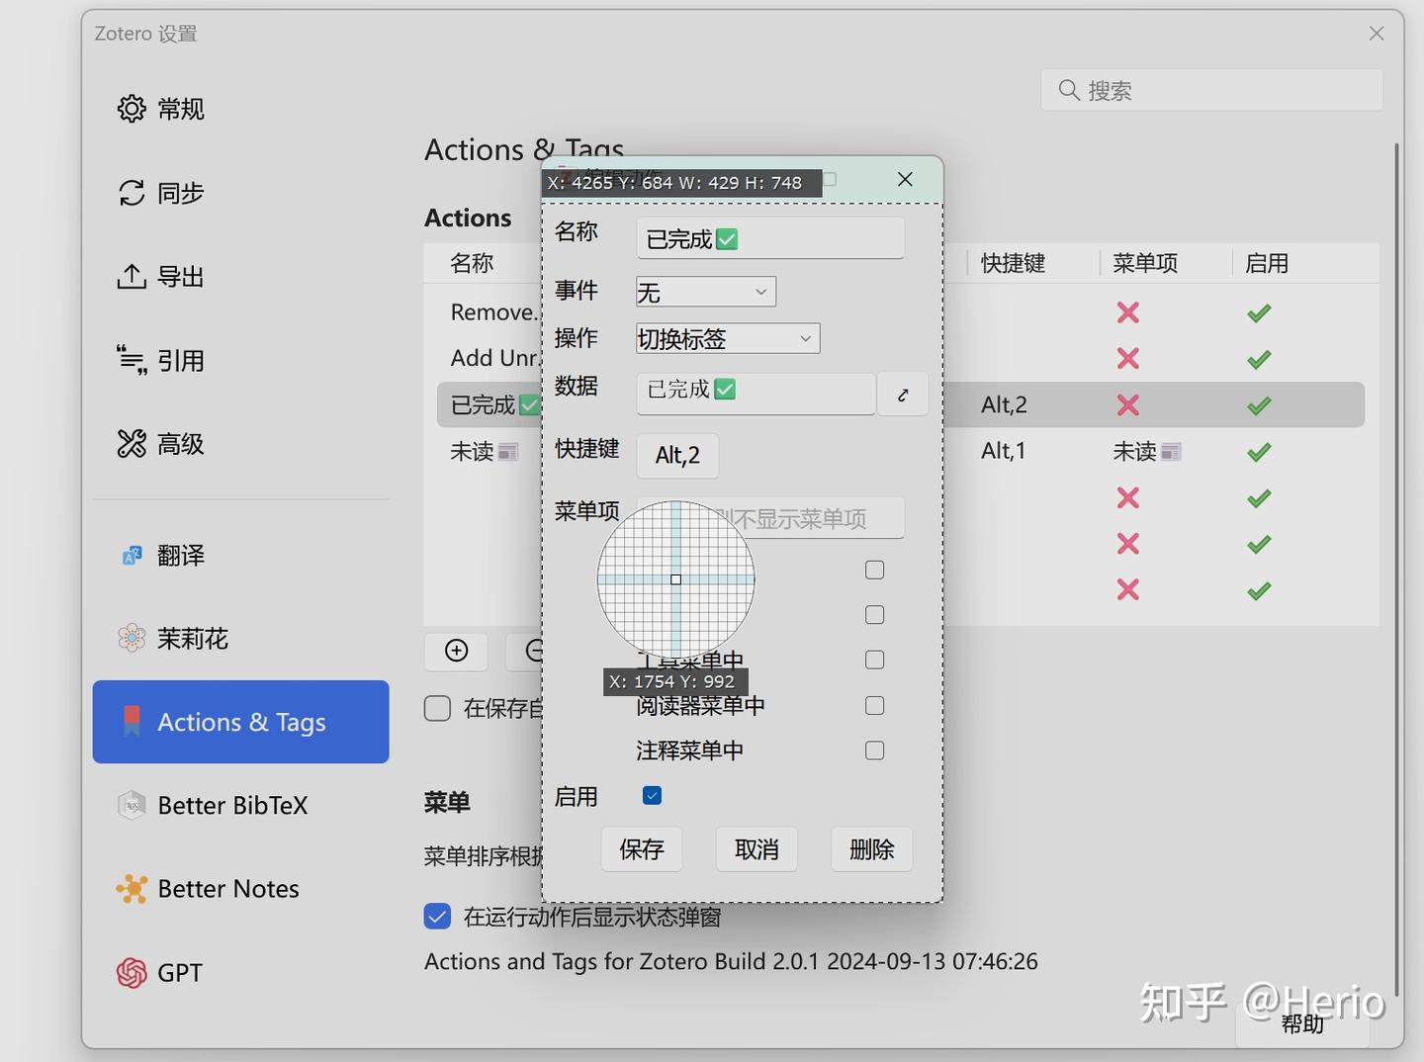Open the 同步 (Sync) settings icon
The height and width of the screenshot is (1062, 1424).
[132, 193]
